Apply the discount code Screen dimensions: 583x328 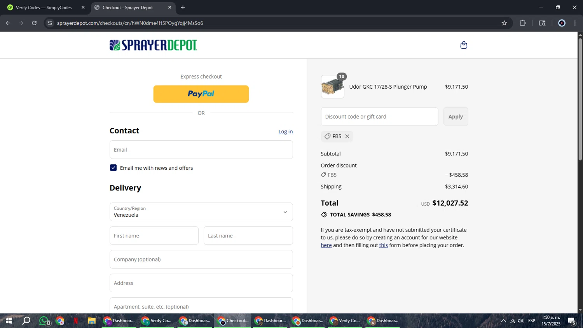click(x=456, y=117)
